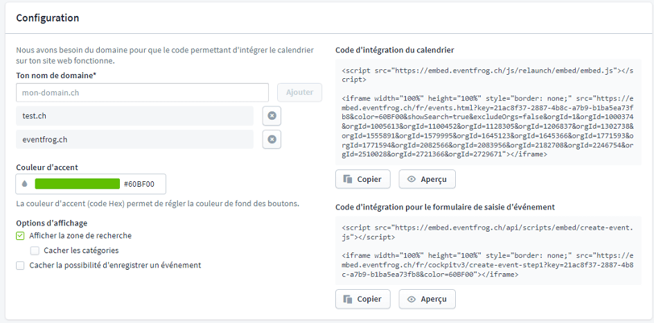Click the calendar embed code block
Viewport: 654px width, 323px height.
(x=488, y=112)
